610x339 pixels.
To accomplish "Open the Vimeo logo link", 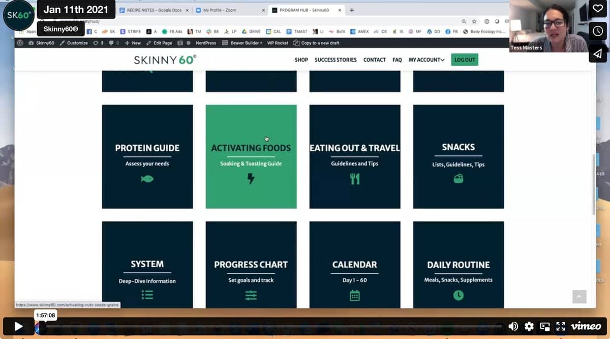I will tap(586, 327).
